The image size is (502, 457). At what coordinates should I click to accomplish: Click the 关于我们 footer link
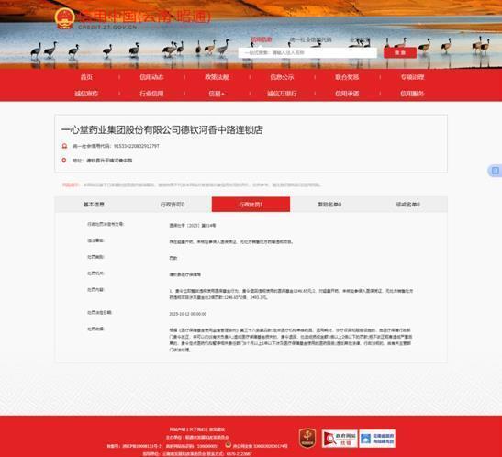(197, 429)
